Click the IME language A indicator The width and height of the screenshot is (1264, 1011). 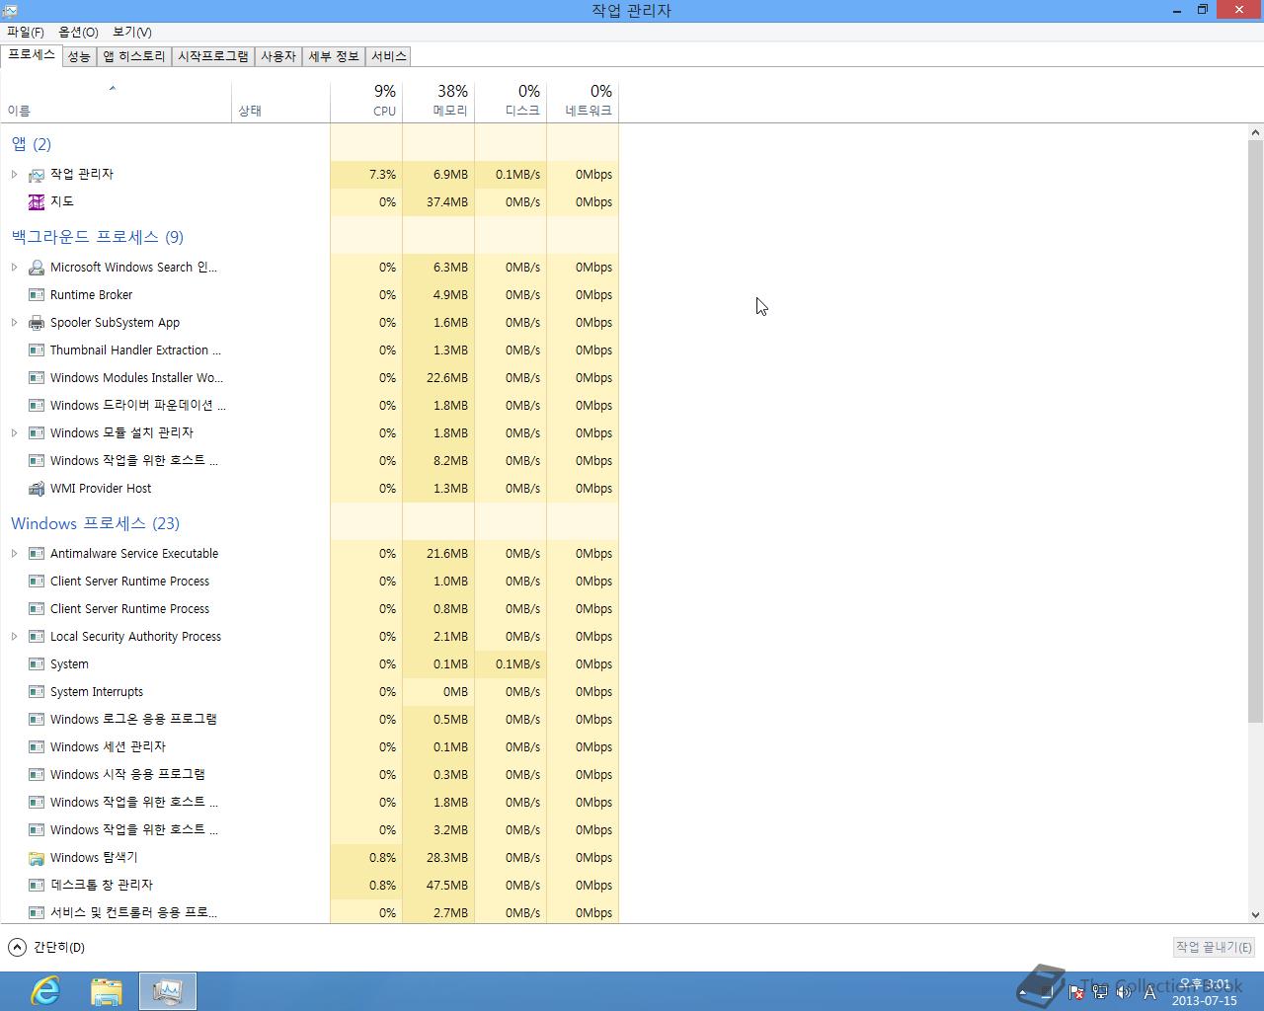pyautogui.click(x=1149, y=992)
